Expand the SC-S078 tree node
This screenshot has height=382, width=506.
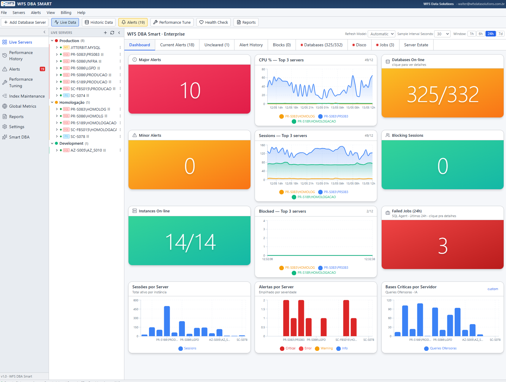[x=57, y=136]
